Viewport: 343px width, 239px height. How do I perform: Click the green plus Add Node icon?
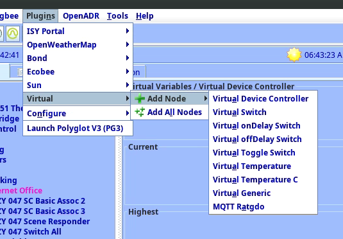[140, 98]
